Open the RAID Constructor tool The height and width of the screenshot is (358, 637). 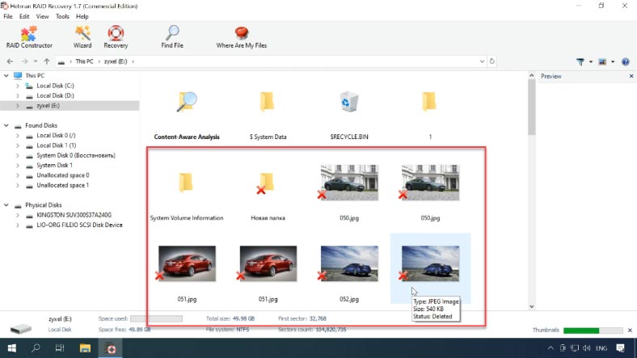point(29,37)
